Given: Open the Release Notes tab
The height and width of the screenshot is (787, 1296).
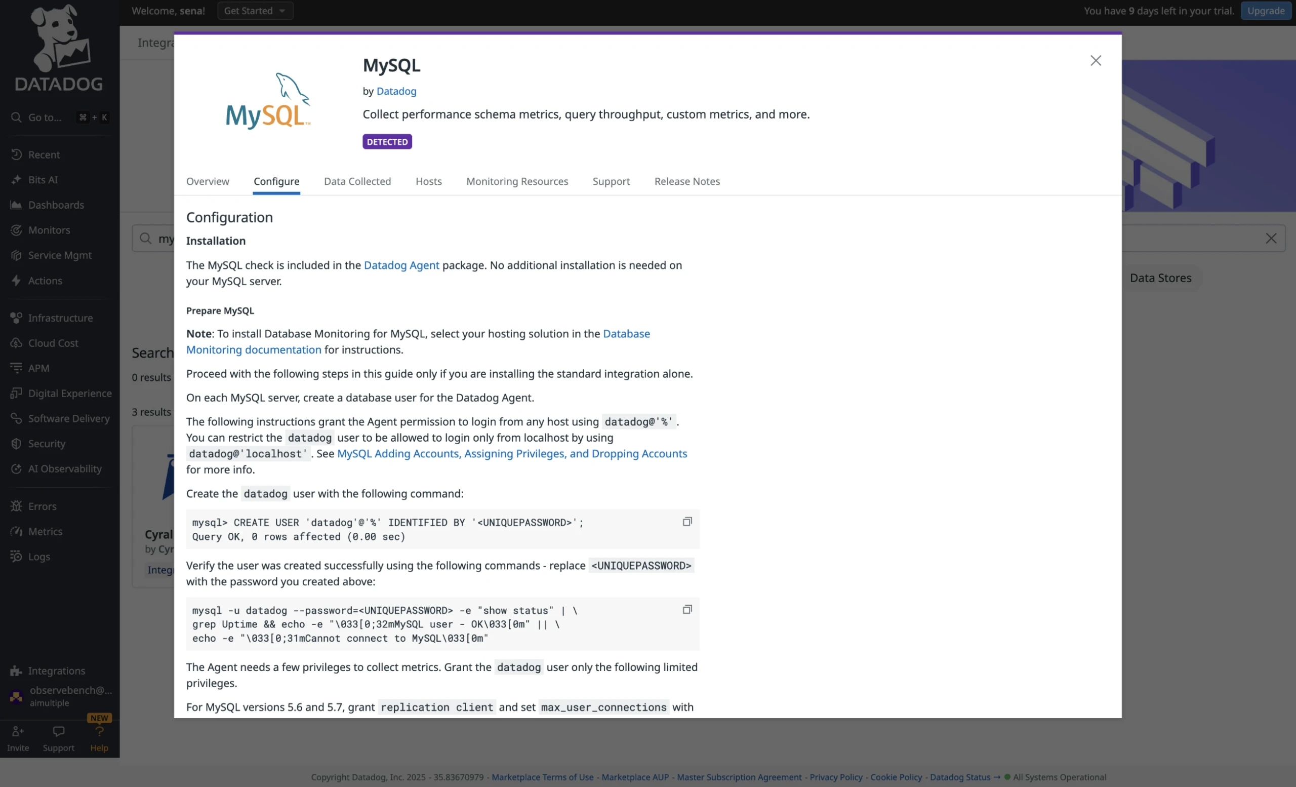Looking at the screenshot, I should pyautogui.click(x=686, y=181).
